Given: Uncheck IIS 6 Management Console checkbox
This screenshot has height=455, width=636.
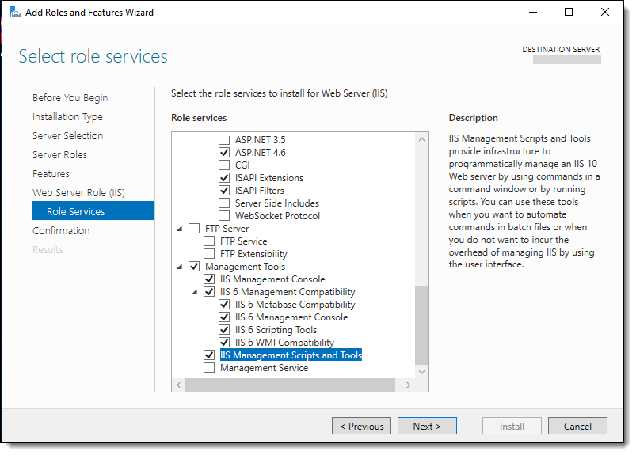Looking at the screenshot, I should coord(224,317).
